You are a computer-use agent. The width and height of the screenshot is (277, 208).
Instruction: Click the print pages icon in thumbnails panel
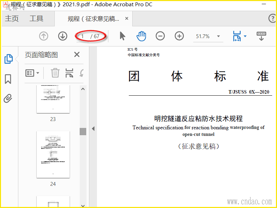click(x=69, y=73)
